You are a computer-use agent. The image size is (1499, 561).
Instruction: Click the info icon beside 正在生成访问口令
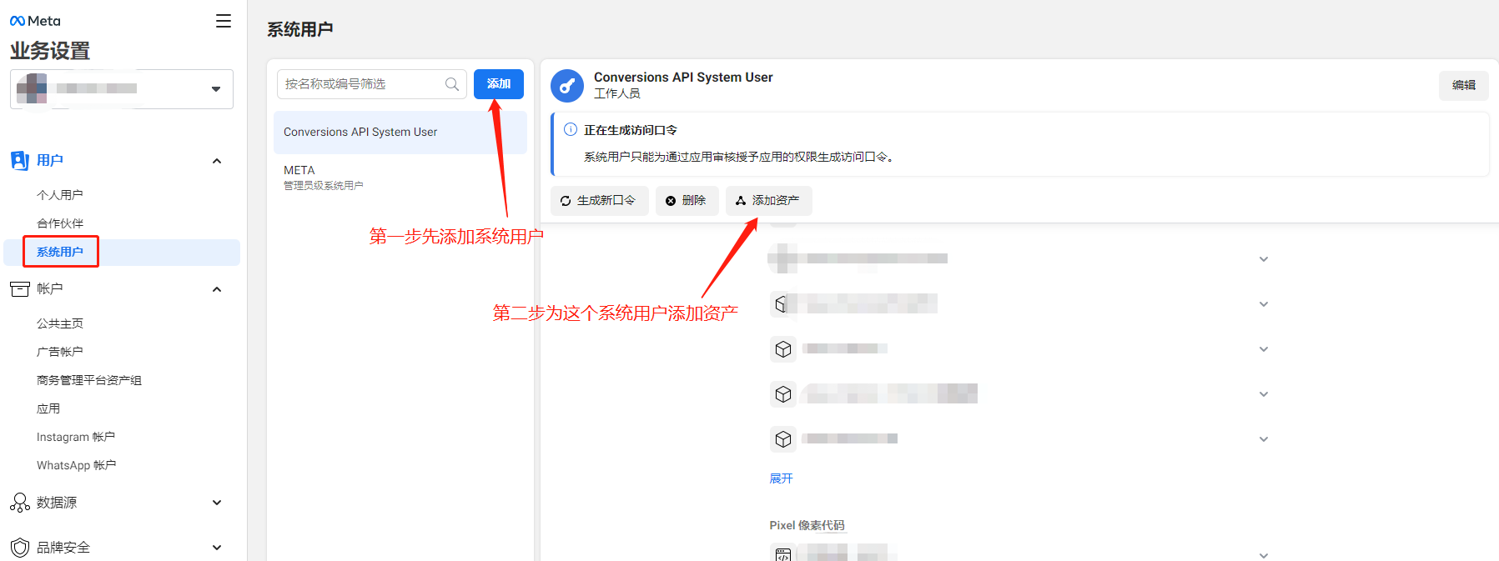click(x=571, y=129)
